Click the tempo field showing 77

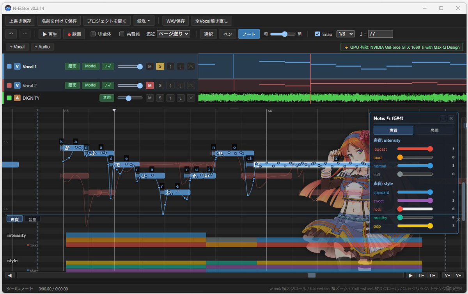[380, 34]
